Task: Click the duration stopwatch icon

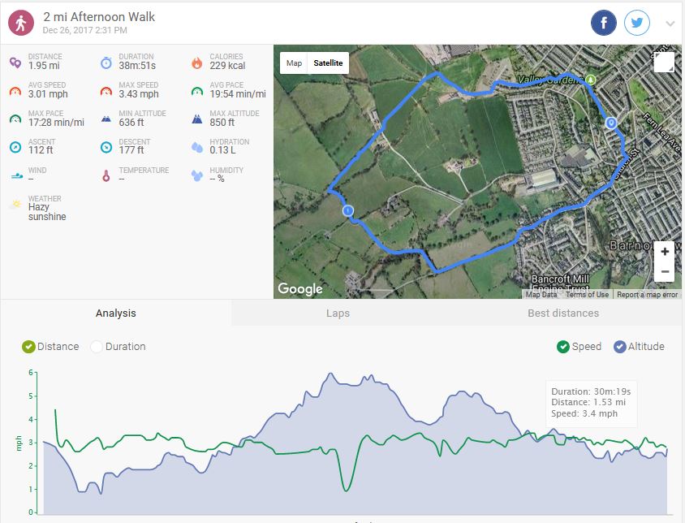Action: click(106, 63)
